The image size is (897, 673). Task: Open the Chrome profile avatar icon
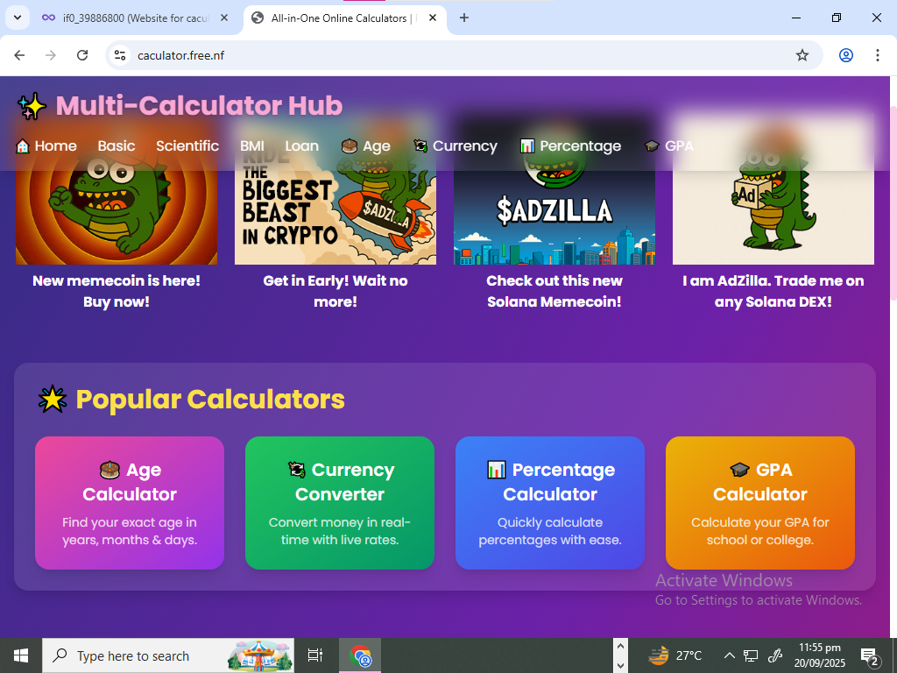coord(845,55)
